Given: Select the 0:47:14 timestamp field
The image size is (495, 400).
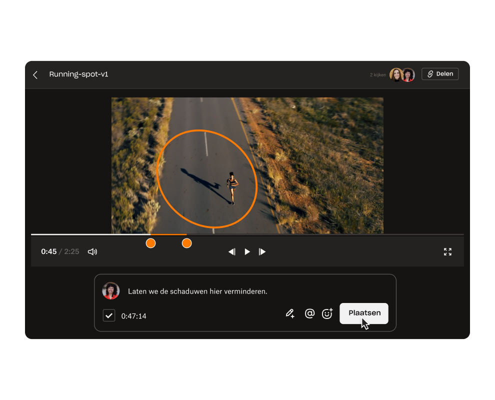Looking at the screenshot, I should coord(132,315).
